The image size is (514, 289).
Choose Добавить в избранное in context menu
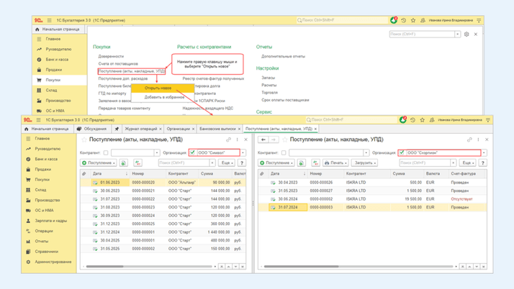pos(164,97)
